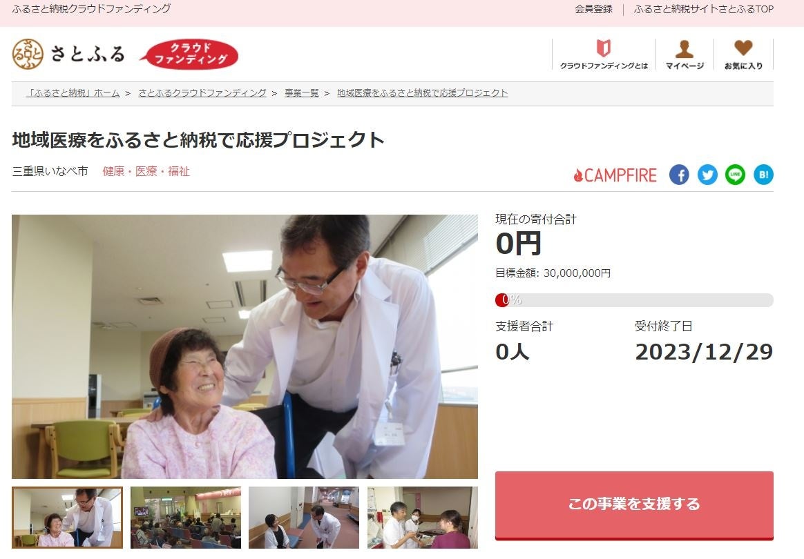The height and width of the screenshot is (559, 804).
Task: Select the hospital corridor thumbnail
Action: (x=303, y=518)
